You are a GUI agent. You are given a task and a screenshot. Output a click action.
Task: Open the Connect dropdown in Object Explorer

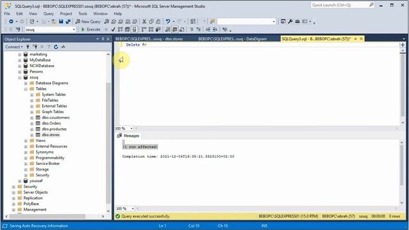pos(14,47)
